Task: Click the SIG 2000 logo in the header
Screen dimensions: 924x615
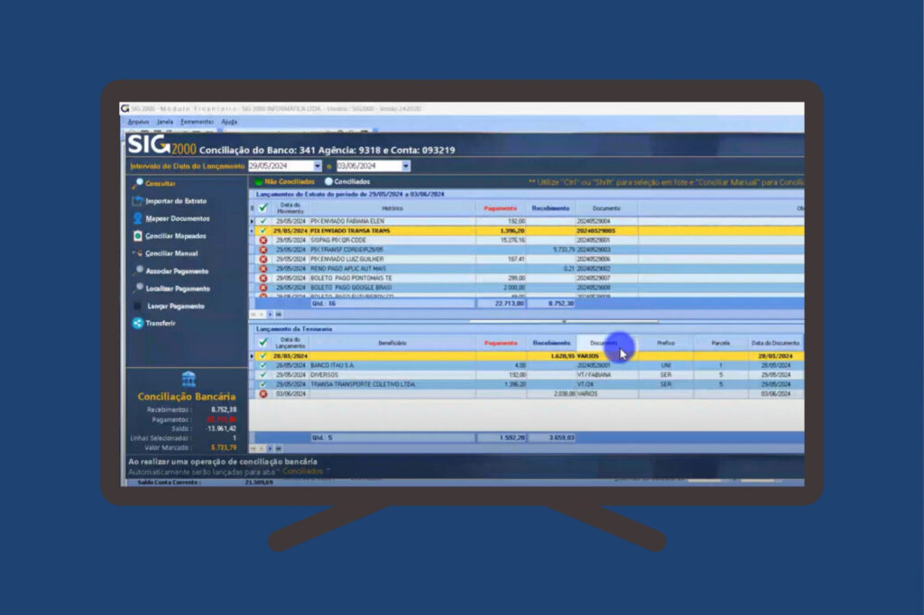Action: click(162, 145)
